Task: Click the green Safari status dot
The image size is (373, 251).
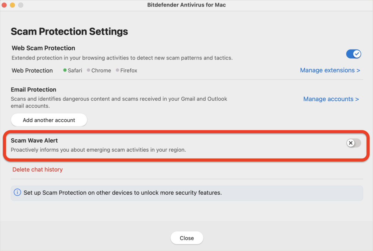Action: pyautogui.click(x=65, y=70)
